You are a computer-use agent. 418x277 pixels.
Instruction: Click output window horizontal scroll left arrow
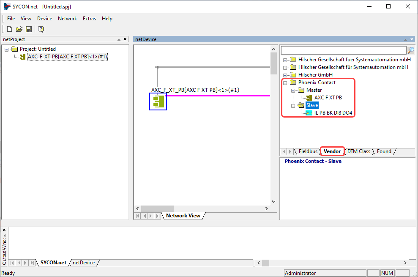259,263
